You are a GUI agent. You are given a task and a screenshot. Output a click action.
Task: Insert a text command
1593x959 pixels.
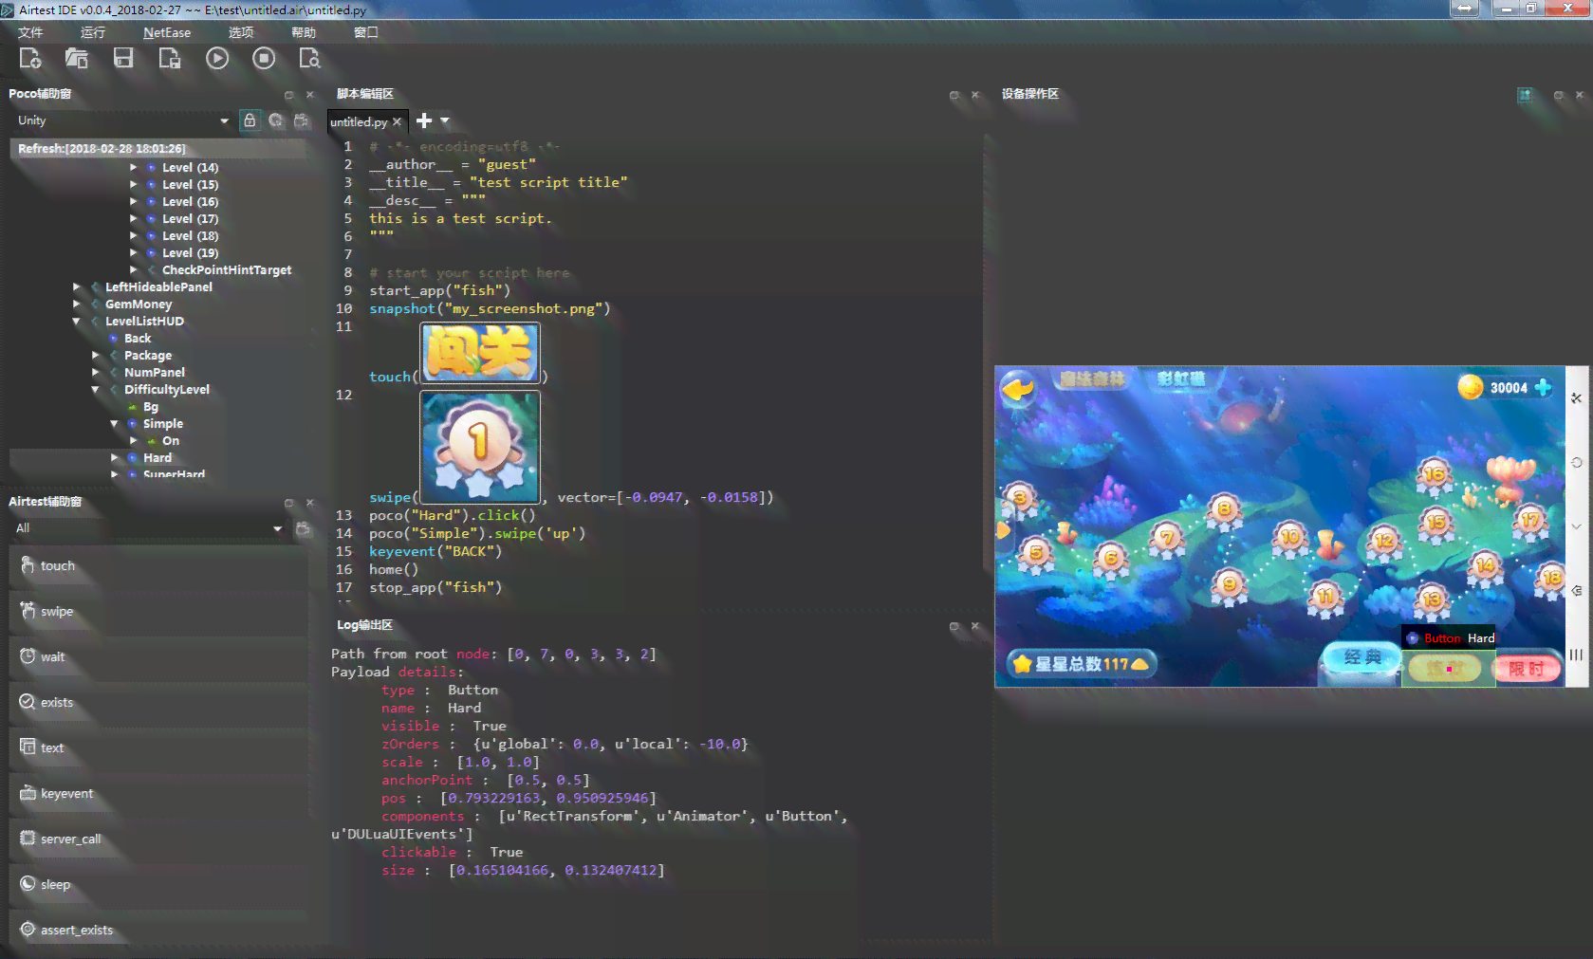[x=159, y=748]
